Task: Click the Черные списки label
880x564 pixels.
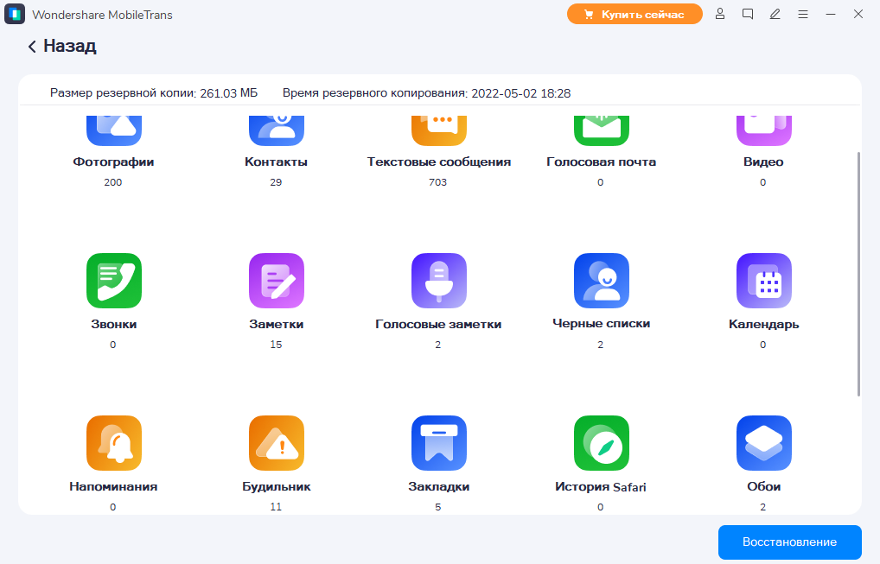Action: (601, 324)
